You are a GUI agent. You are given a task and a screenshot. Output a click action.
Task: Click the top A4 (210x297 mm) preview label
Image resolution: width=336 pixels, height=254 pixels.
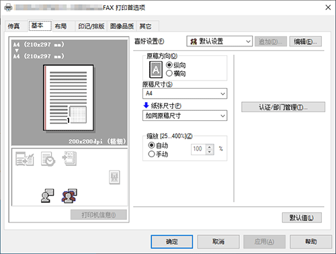(38, 44)
